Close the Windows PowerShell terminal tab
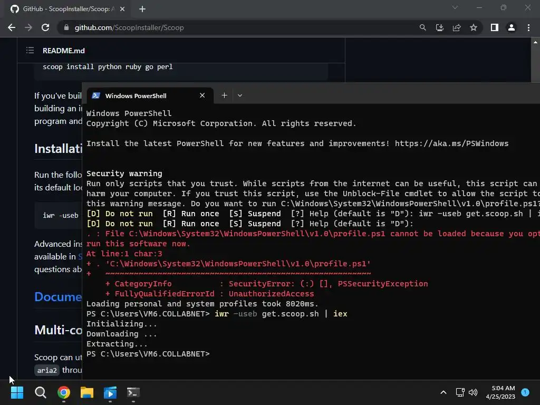 coord(202,95)
